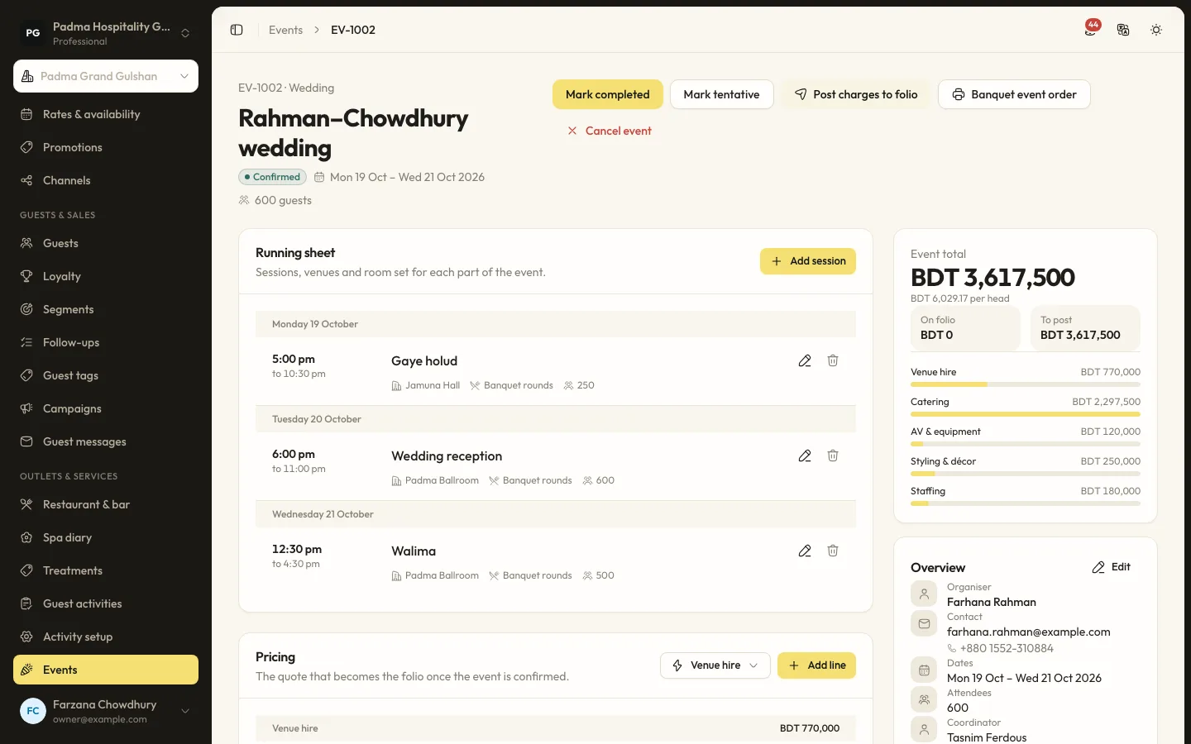Click the EV-1002 breadcrumb text
Viewport: 1191px width, 744px height.
(x=353, y=30)
